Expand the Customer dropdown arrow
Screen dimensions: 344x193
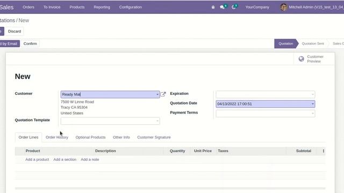point(157,94)
